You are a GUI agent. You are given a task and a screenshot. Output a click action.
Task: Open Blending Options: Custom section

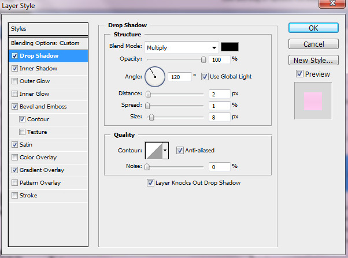pos(45,43)
